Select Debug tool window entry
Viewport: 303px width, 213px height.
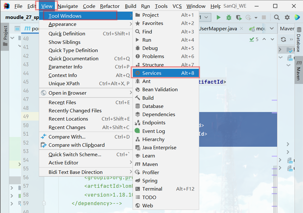coord(166,48)
